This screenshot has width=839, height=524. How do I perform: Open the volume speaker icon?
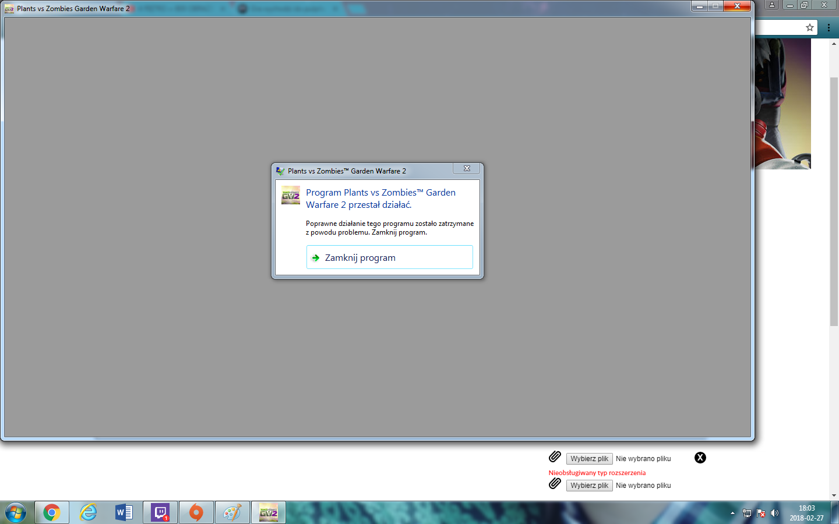coord(774,513)
